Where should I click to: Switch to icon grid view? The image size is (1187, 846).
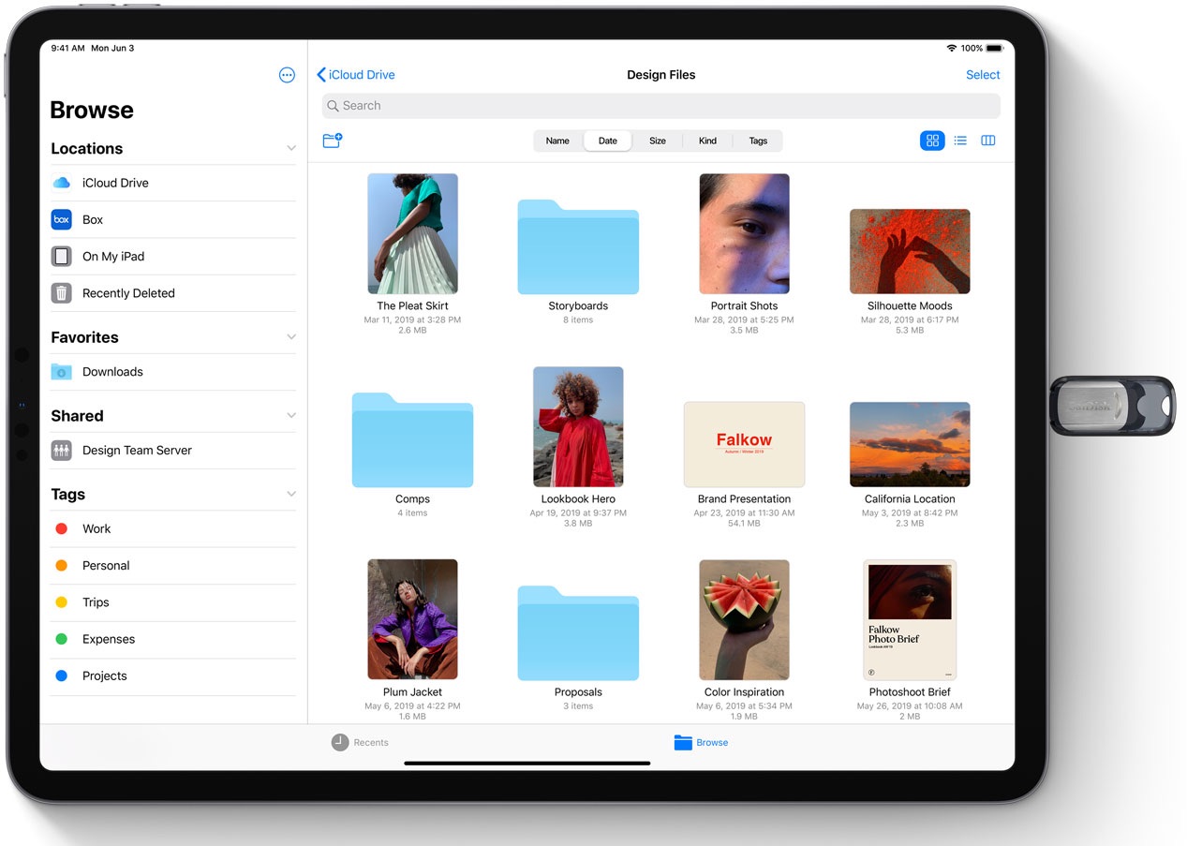coord(932,141)
